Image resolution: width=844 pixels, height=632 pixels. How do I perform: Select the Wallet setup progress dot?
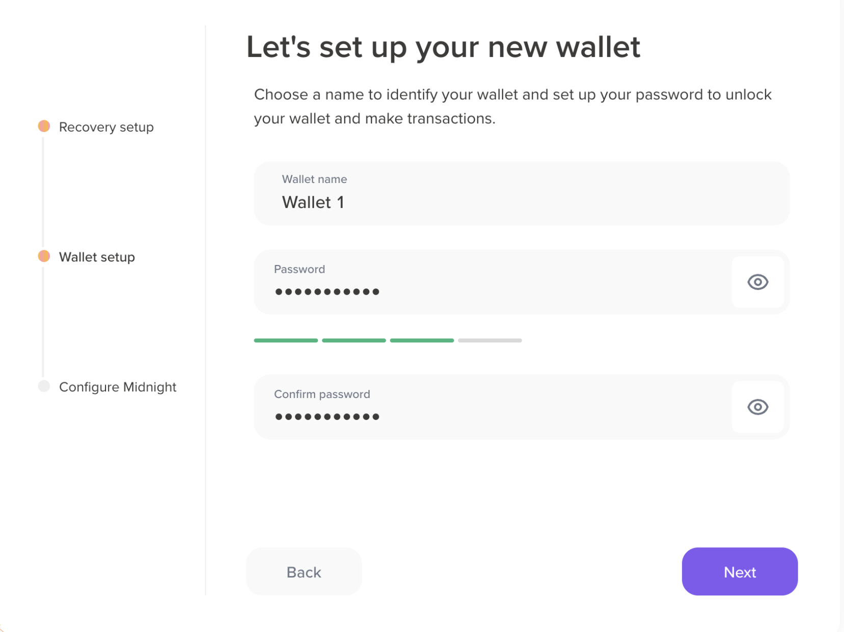(x=43, y=256)
